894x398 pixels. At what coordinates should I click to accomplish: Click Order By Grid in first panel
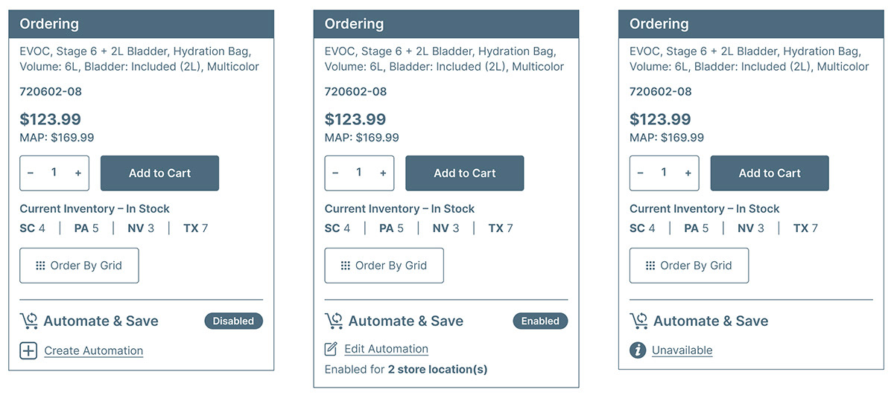click(79, 266)
